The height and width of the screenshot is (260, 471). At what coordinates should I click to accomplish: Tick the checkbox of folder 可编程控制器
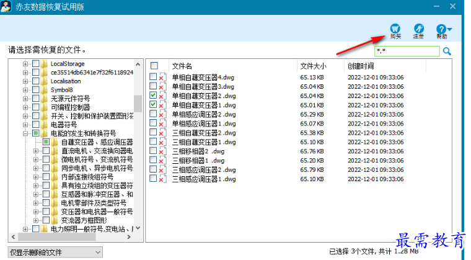36,107
